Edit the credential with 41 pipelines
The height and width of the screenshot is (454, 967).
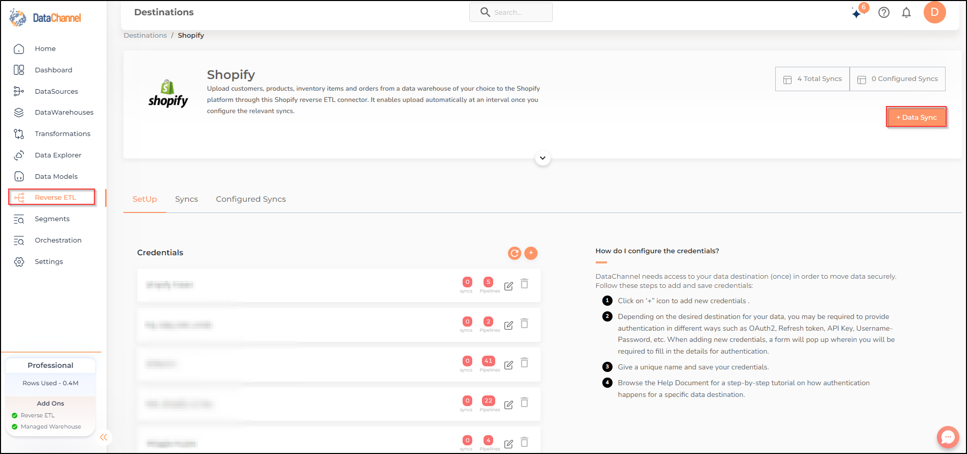click(508, 365)
